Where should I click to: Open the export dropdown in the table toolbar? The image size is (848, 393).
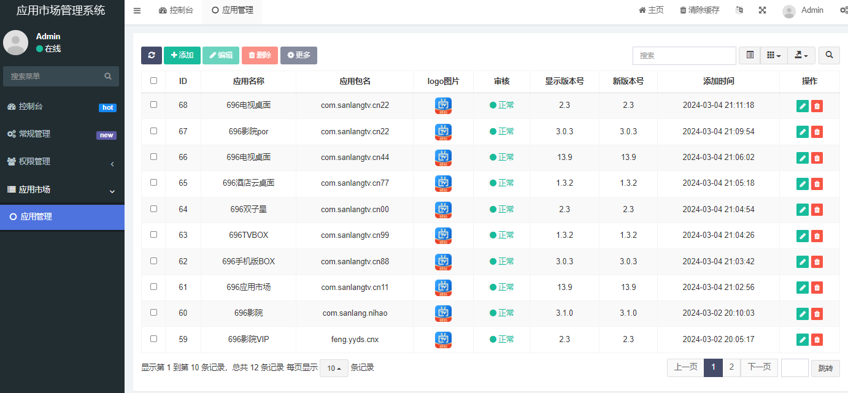pos(801,55)
